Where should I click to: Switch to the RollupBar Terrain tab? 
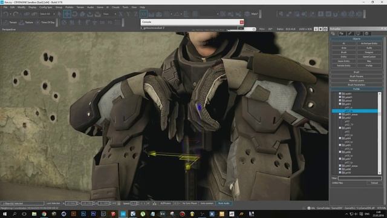(x=342, y=34)
